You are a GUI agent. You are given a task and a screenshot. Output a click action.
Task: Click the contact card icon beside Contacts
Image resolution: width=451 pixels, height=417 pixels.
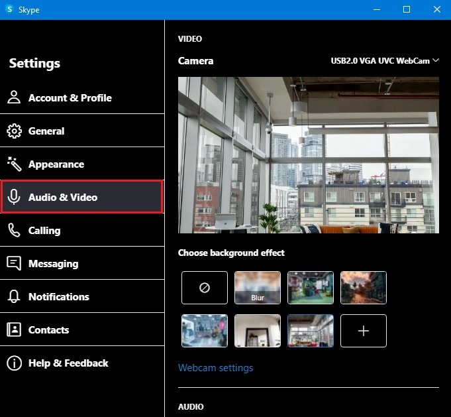click(x=14, y=329)
